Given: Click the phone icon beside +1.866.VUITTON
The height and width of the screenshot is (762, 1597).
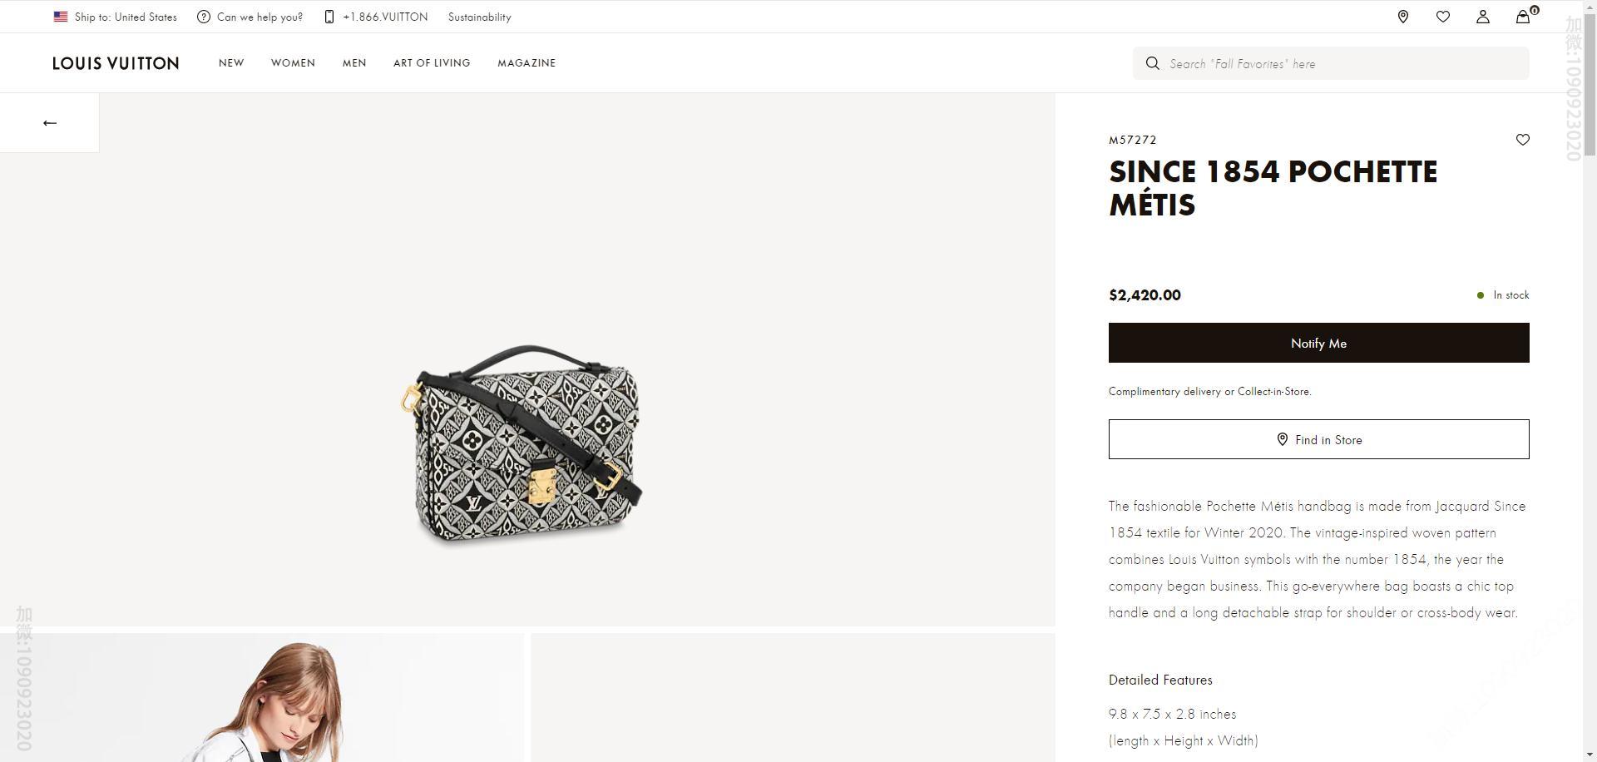Looking at the screenshot, I should [329, 17].
